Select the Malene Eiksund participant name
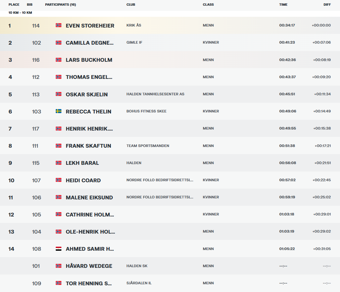Image resolution: width=340 pixels, height=292 pixels. pos(89,197)
